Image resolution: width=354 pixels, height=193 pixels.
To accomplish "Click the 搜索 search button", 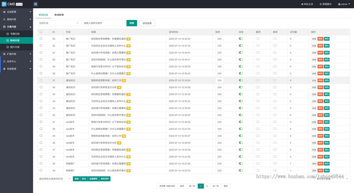I will coord(132,23).
